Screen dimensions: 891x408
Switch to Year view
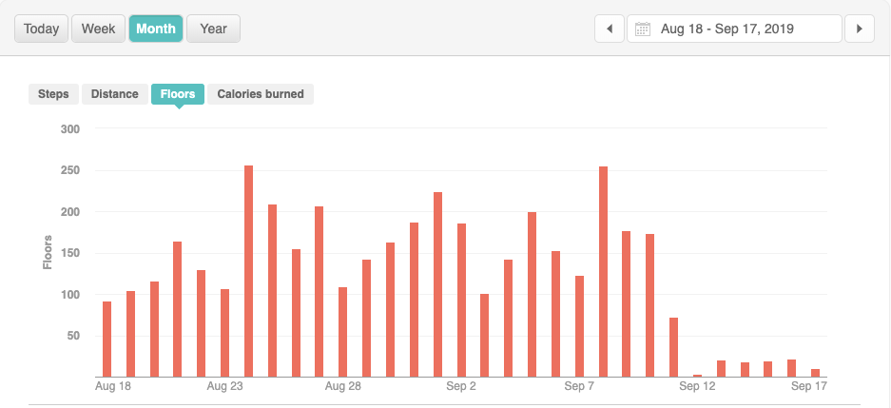click(x=214, y=29)
